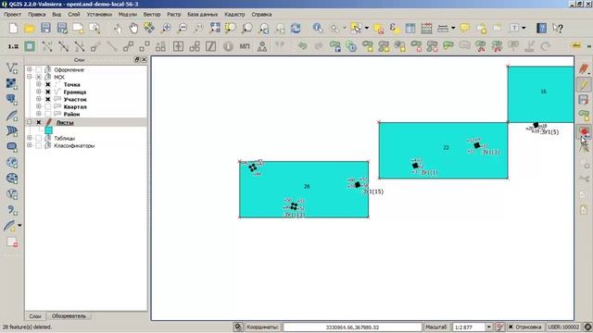593x333 pixels.
Task: Toggle visibility of Оформление group
Action: point(39,70)
